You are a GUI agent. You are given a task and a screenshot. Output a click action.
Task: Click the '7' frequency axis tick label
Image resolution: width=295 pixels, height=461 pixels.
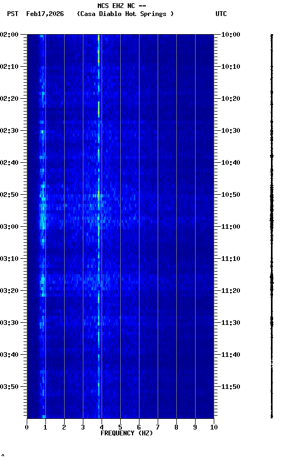pos(158,427)
